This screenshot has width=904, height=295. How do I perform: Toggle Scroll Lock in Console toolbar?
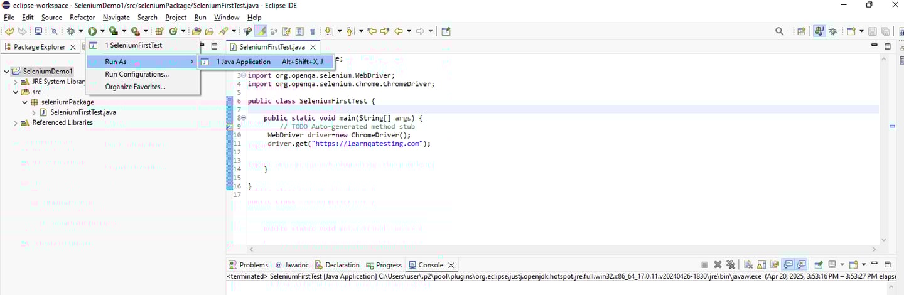click(x=761, y=264)
